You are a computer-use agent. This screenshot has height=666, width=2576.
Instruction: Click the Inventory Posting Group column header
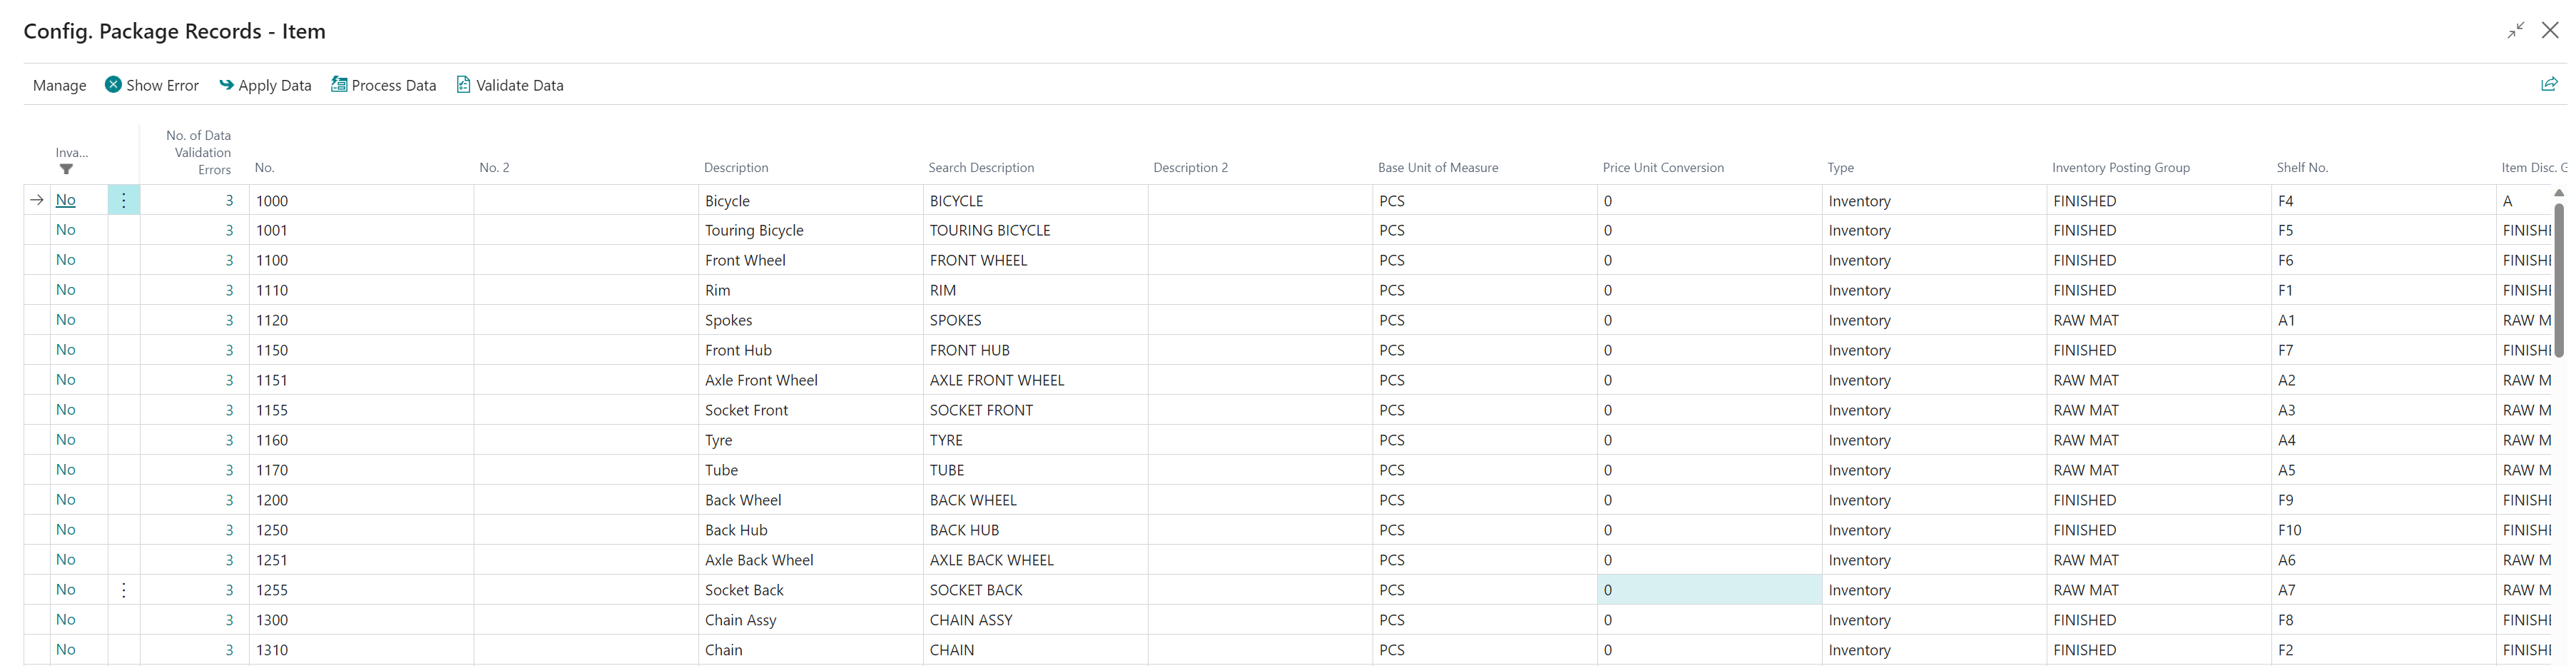tap(2120, 168)
